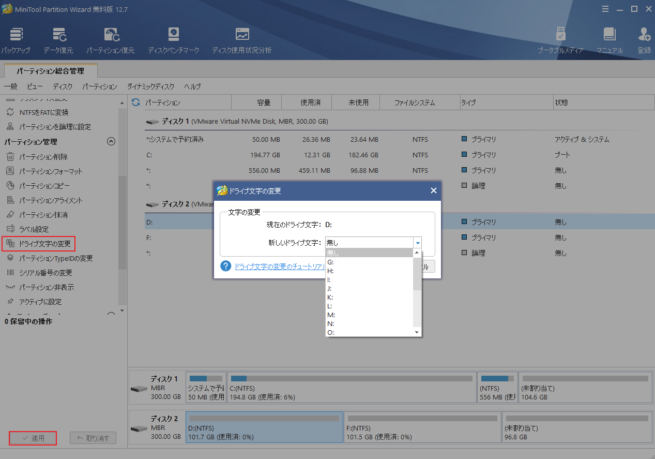Screen dimensions: 655x459
Task: Open the ヘルプ menu
Action: coord(192,86)
